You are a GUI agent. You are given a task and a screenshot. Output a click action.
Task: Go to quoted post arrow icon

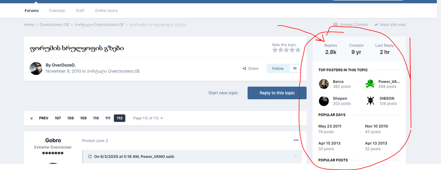tap(295, 157)
